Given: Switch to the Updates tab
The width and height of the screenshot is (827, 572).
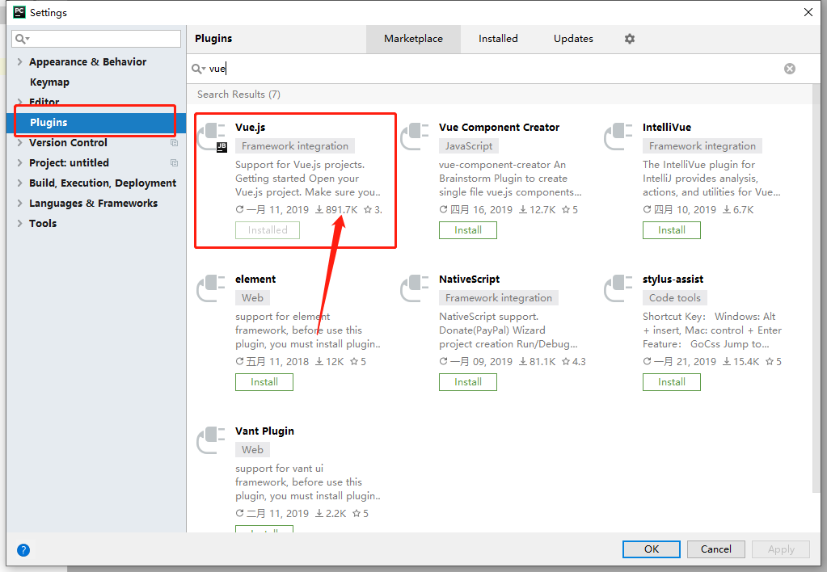Looking at the screenshot, I should [x=573, y=39].
